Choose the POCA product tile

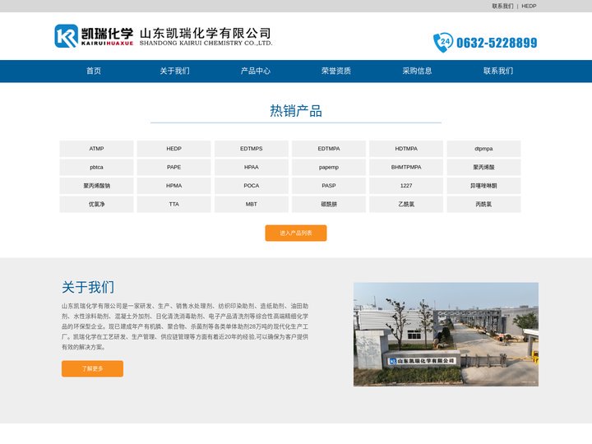252,186
